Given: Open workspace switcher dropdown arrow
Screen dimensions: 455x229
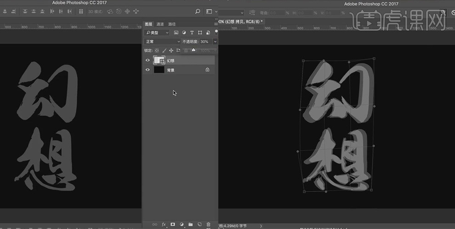Looking at the screenshot, I should (x=216, y=11).
